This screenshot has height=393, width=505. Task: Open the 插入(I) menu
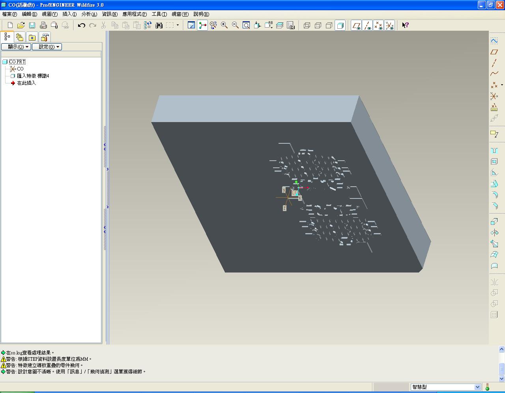69,14
